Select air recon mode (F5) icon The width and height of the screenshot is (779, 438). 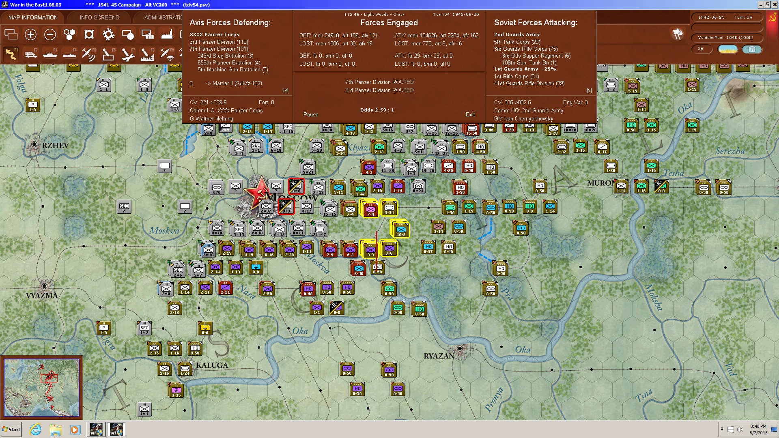(89, 54)
